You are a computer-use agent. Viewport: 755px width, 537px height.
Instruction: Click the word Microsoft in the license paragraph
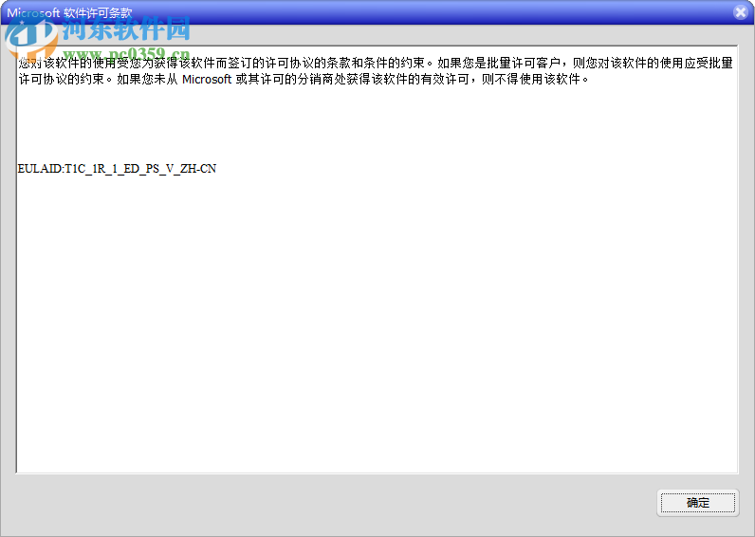(207, 79)
